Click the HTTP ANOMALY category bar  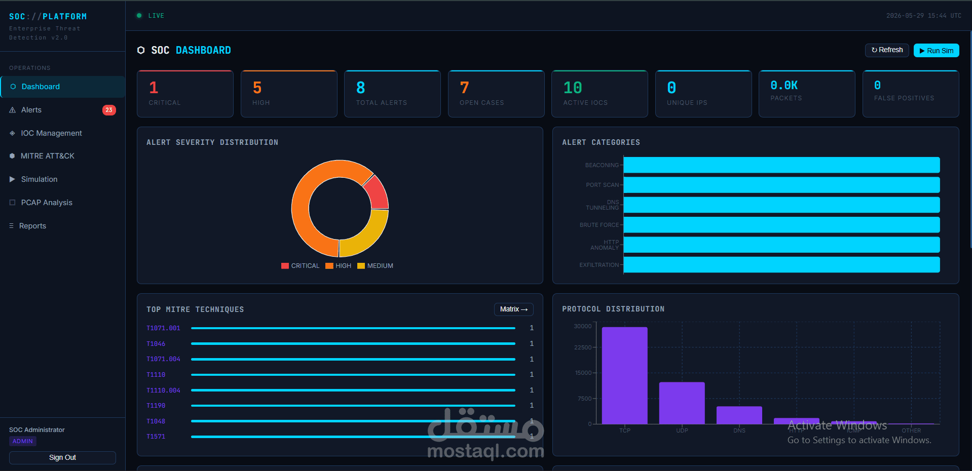pos(781,245)
